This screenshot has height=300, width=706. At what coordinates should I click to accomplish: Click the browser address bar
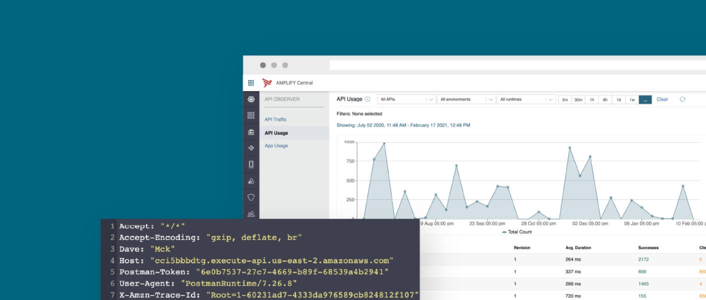[517, 65]
